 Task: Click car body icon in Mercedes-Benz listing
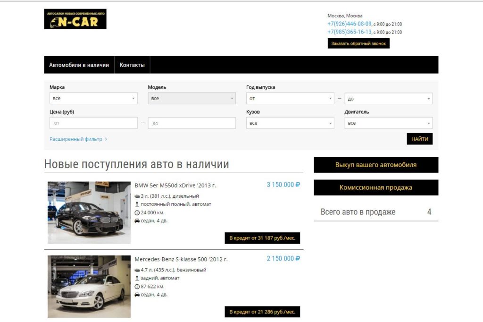137,295
